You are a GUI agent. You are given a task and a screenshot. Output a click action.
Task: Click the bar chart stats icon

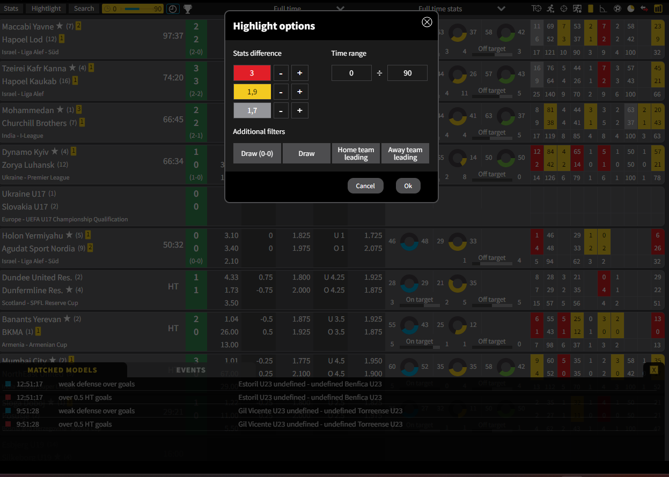[658, 9]
